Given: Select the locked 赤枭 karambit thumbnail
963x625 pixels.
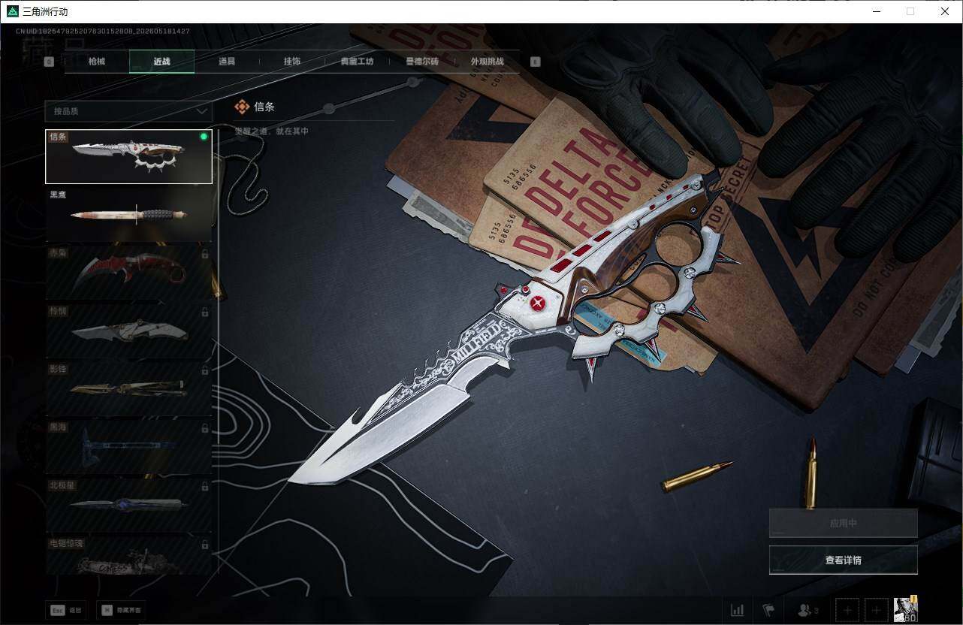Looking at the screenshot, I should 128,273.
